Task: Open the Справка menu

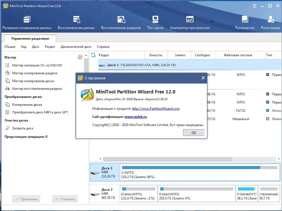Action: [x=103, y=47]
